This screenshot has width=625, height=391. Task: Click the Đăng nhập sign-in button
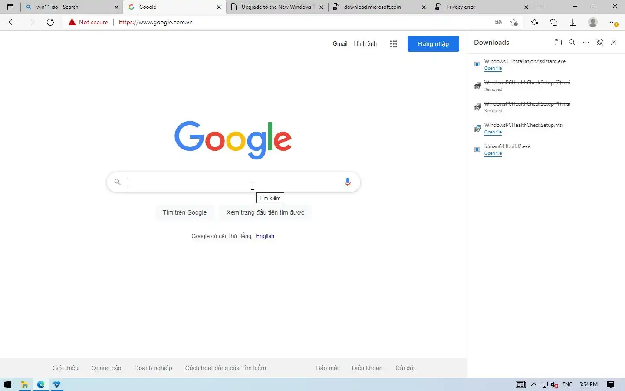click(x=433, y=44)
